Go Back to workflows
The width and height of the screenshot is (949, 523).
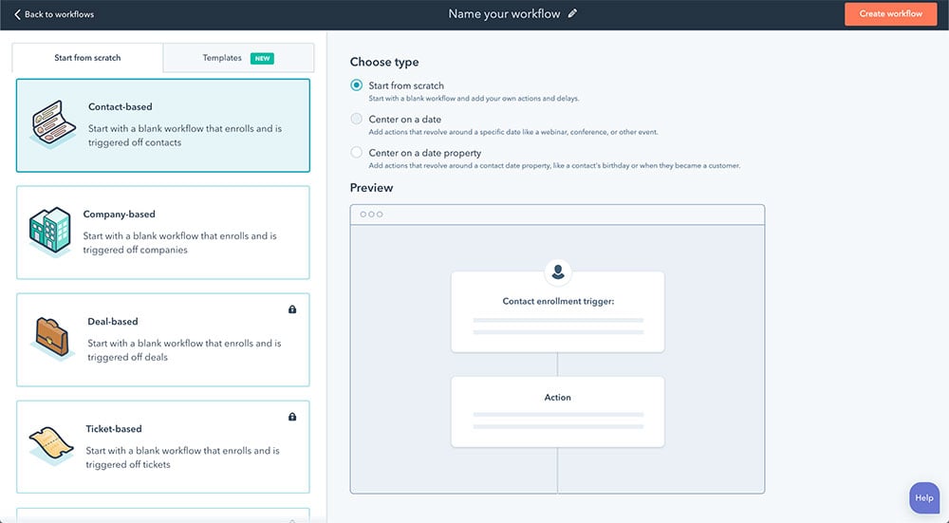pos(54,14)
